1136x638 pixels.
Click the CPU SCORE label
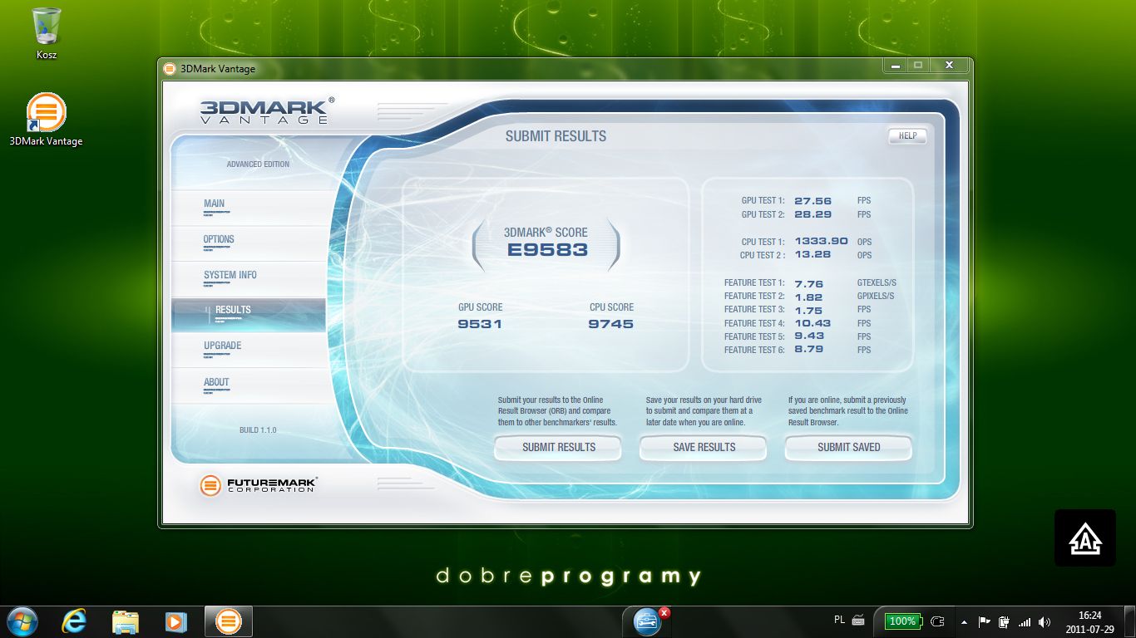611,307
